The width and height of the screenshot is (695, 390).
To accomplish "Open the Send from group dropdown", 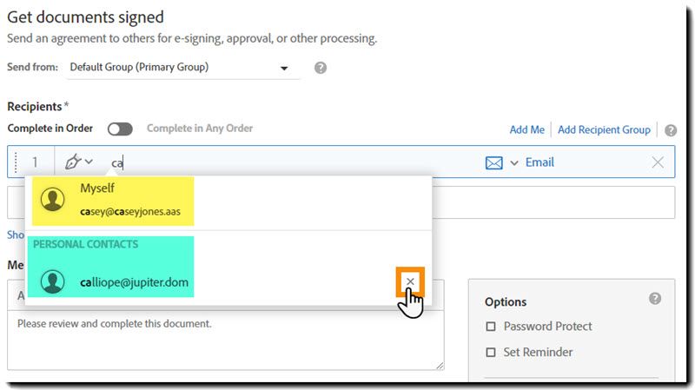I will (x=283, y=68).
